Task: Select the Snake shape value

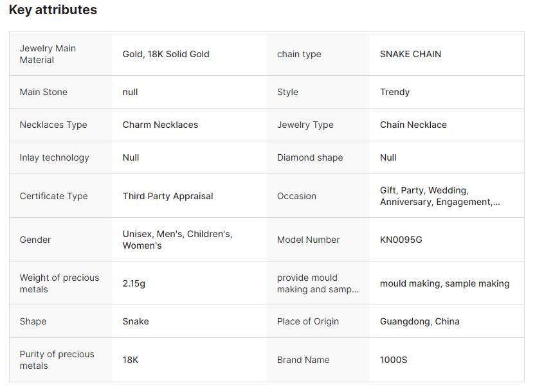Action: pos(136,321)
